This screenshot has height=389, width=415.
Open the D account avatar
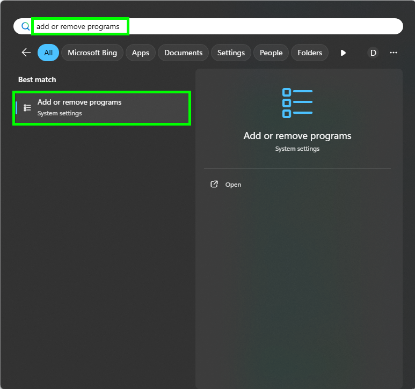[x=373, y=53]
